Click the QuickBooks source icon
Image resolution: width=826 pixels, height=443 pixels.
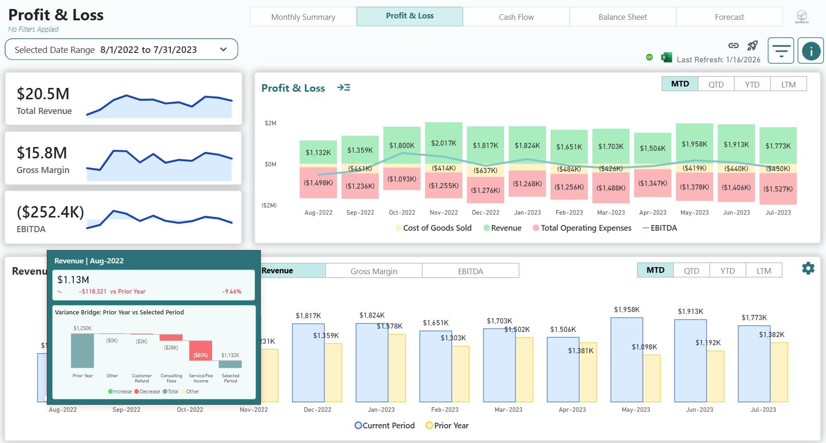pos(649,57)
